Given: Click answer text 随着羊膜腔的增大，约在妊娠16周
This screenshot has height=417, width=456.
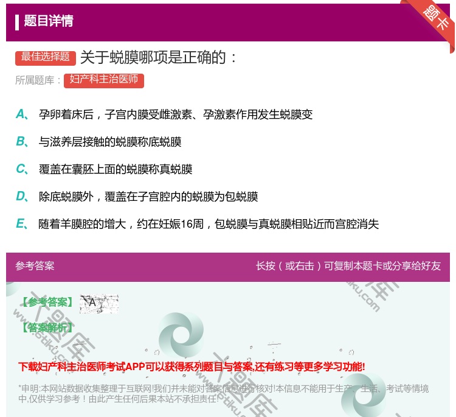Looking at the screenshot, I should point(121,224).
